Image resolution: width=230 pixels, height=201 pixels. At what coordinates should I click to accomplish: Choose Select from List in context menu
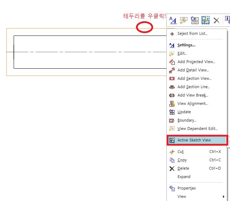tap(192, 34)
